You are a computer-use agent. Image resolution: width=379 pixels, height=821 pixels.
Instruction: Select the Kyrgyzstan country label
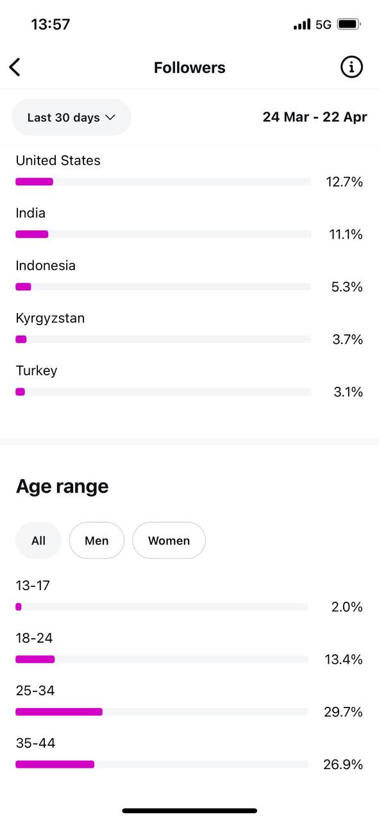tap(50, 318)
